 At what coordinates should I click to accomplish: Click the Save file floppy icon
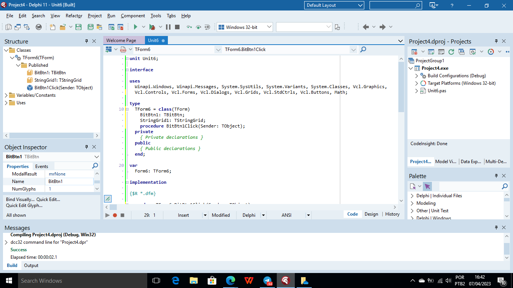click(78, 27)
